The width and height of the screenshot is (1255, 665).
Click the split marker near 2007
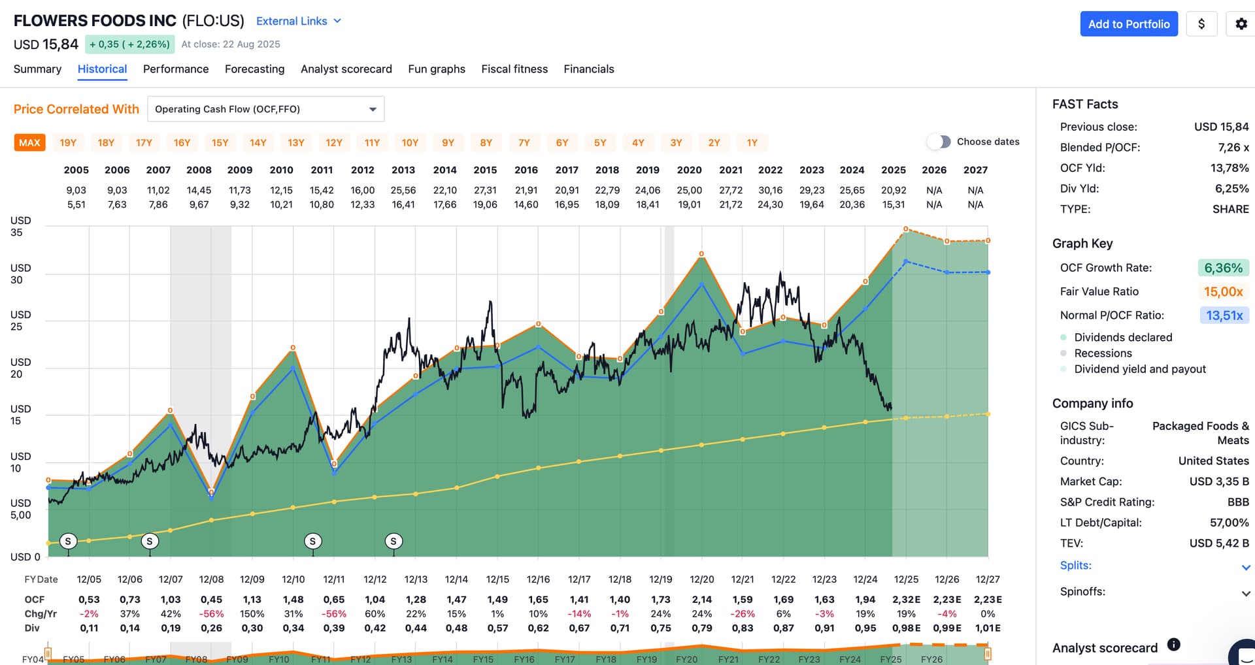[150, 541]
